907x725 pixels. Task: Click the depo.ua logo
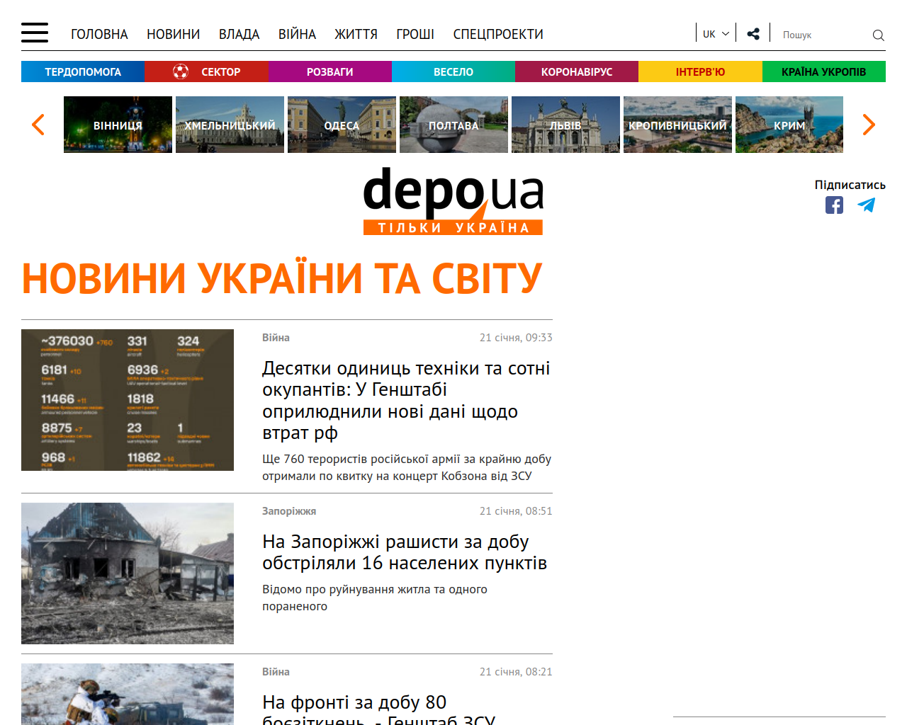coord(453,201)
